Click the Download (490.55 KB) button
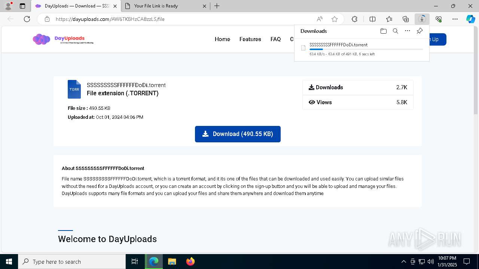The height and width of the screenshot is (269, 479). (238, 134)
